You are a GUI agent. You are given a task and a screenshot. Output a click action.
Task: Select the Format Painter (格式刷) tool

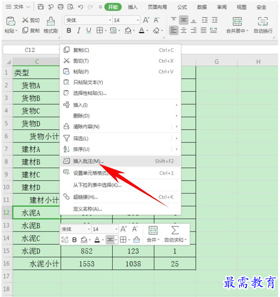click(51, 25)
